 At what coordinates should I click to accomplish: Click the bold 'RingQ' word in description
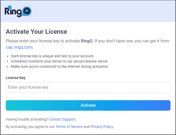tap(87, 41)
